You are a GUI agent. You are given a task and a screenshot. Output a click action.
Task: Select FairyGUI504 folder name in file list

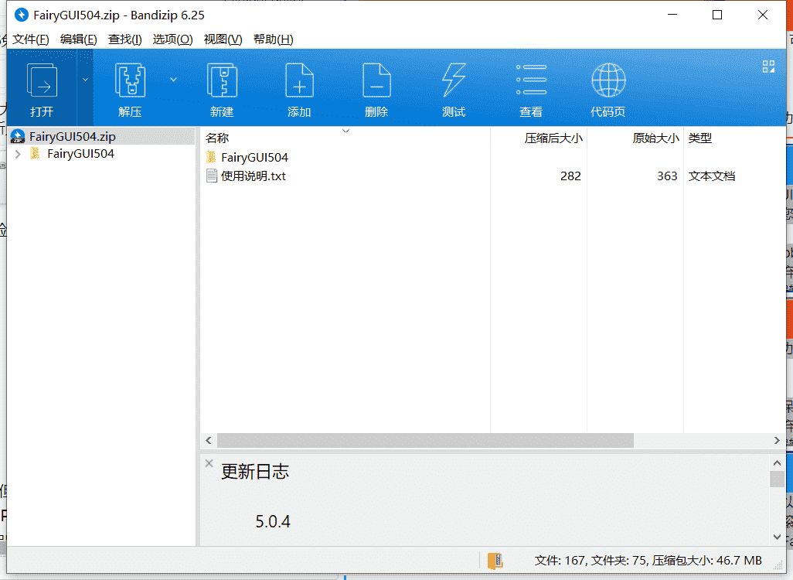pyautogui.click(x=254, y=158)
